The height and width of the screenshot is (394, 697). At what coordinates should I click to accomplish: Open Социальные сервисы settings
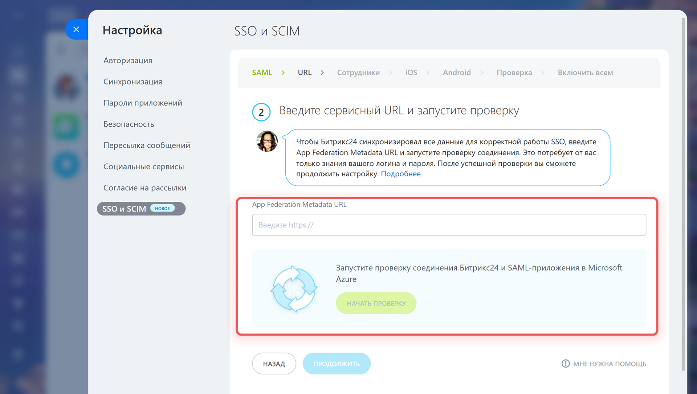pos(143,167)
